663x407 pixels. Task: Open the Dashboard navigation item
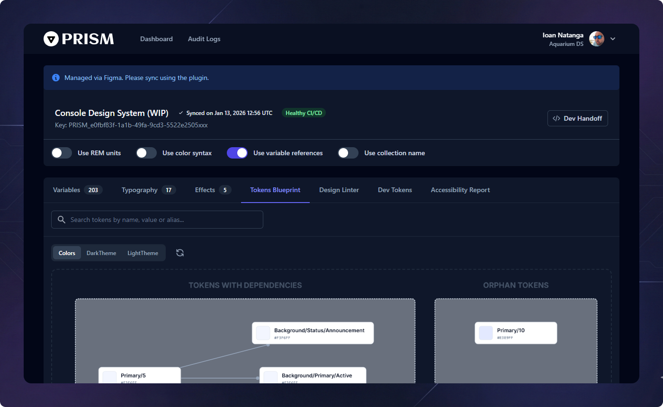point(156,39)
